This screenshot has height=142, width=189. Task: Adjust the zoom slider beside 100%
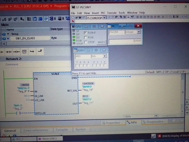(x=169, y=116)
